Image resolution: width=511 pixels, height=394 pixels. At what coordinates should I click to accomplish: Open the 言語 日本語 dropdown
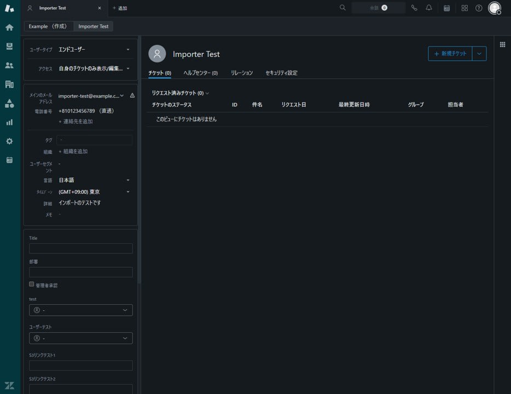(x=94, y=180)
